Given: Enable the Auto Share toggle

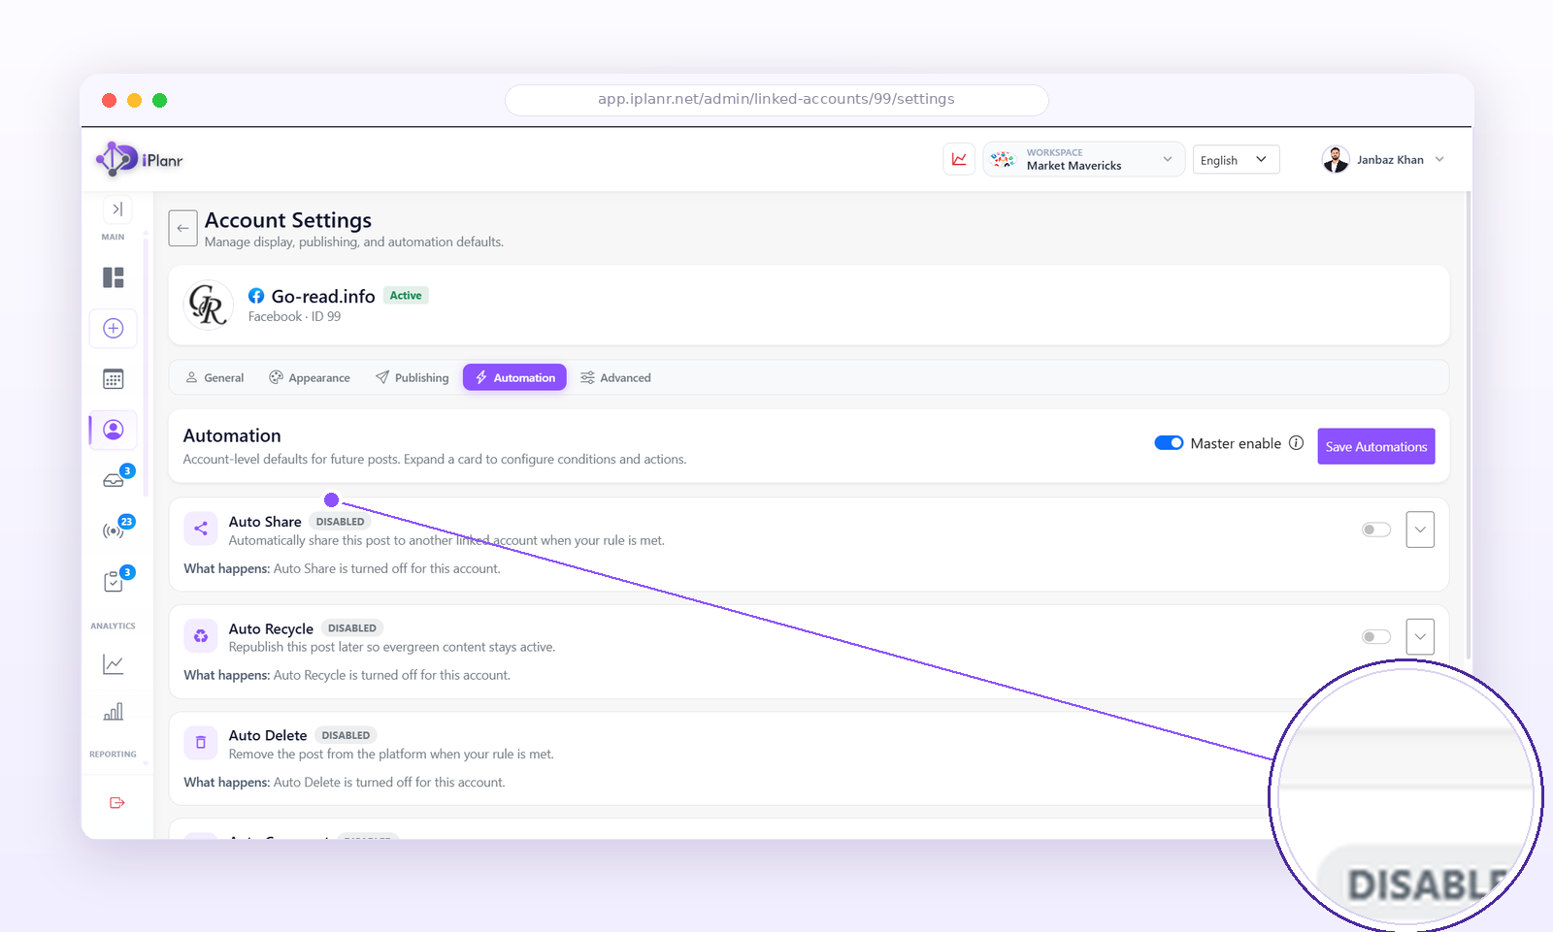Looking at the screenshot, I should point(1376,530).
